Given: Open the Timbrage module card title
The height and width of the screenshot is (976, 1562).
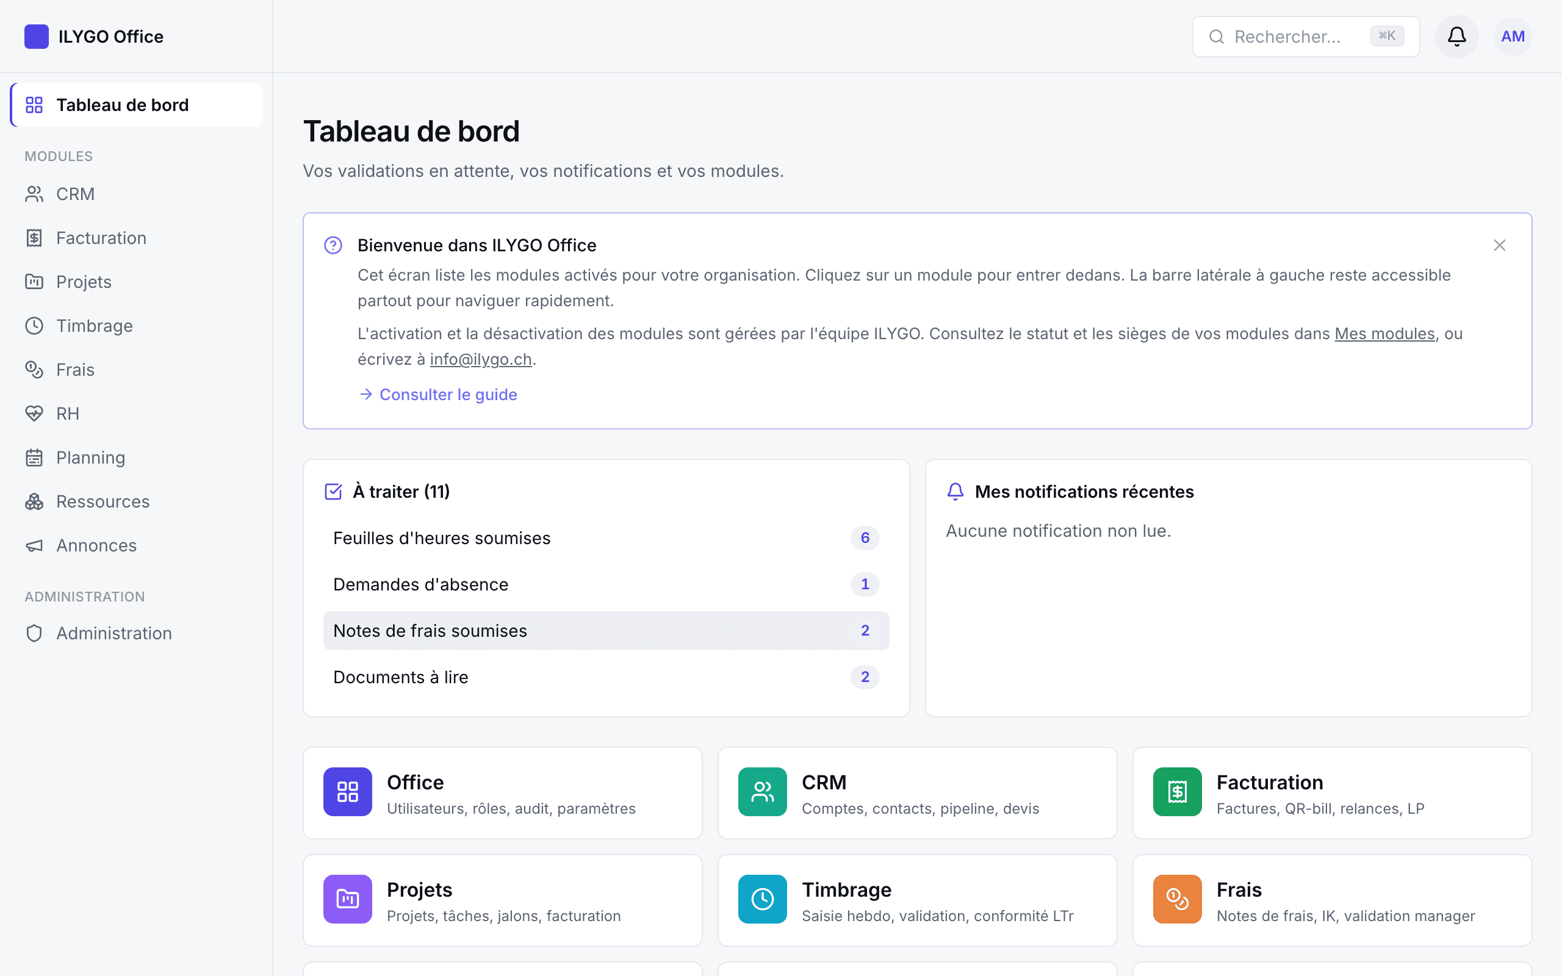Looking at the screenshot, I should 847,889.
